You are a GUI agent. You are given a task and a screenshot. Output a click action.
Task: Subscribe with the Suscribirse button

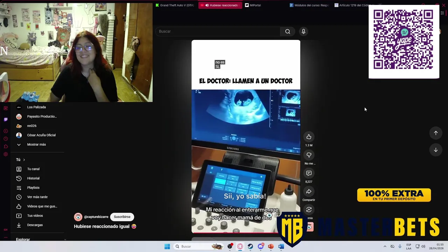click(122, 217)
